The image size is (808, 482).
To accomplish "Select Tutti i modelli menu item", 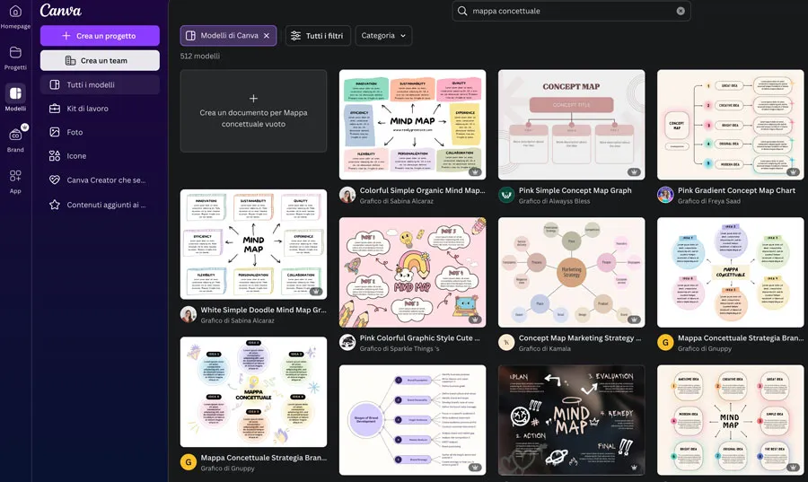I will (91, 85).
